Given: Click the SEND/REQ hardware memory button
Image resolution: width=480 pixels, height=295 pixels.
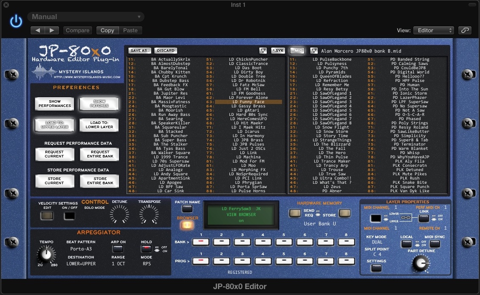Looking at the screenshot, I should 295,214.
